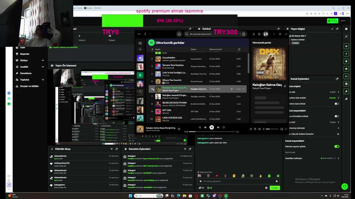This screenshot has width=355, height=199.
Task: Toggle the İzlenme sayısını göster switch
Action: pos(337,146)
